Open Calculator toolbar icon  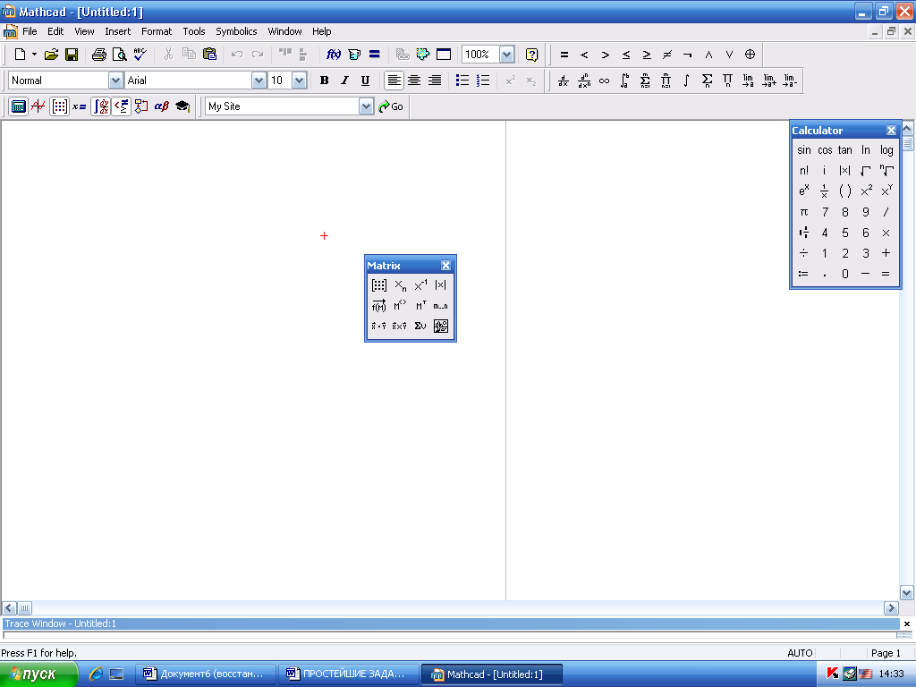point(18,106)
